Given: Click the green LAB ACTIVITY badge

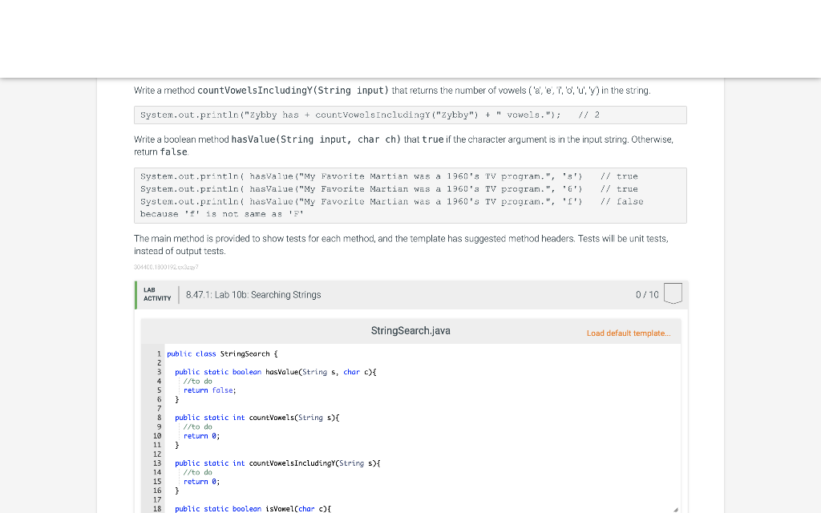Looking at the screenshot, I should pos(156,294).
